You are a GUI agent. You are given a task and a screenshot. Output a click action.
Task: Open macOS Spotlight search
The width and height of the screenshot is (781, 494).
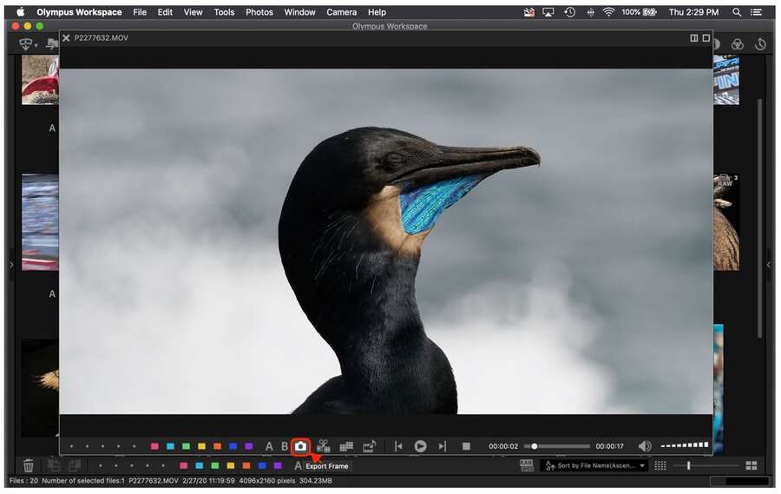737,12
